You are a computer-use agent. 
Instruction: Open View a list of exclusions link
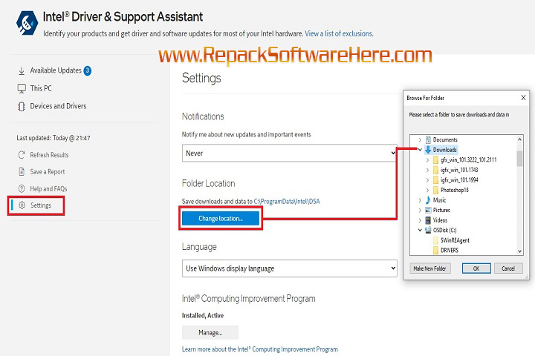[x=339, y=33]
